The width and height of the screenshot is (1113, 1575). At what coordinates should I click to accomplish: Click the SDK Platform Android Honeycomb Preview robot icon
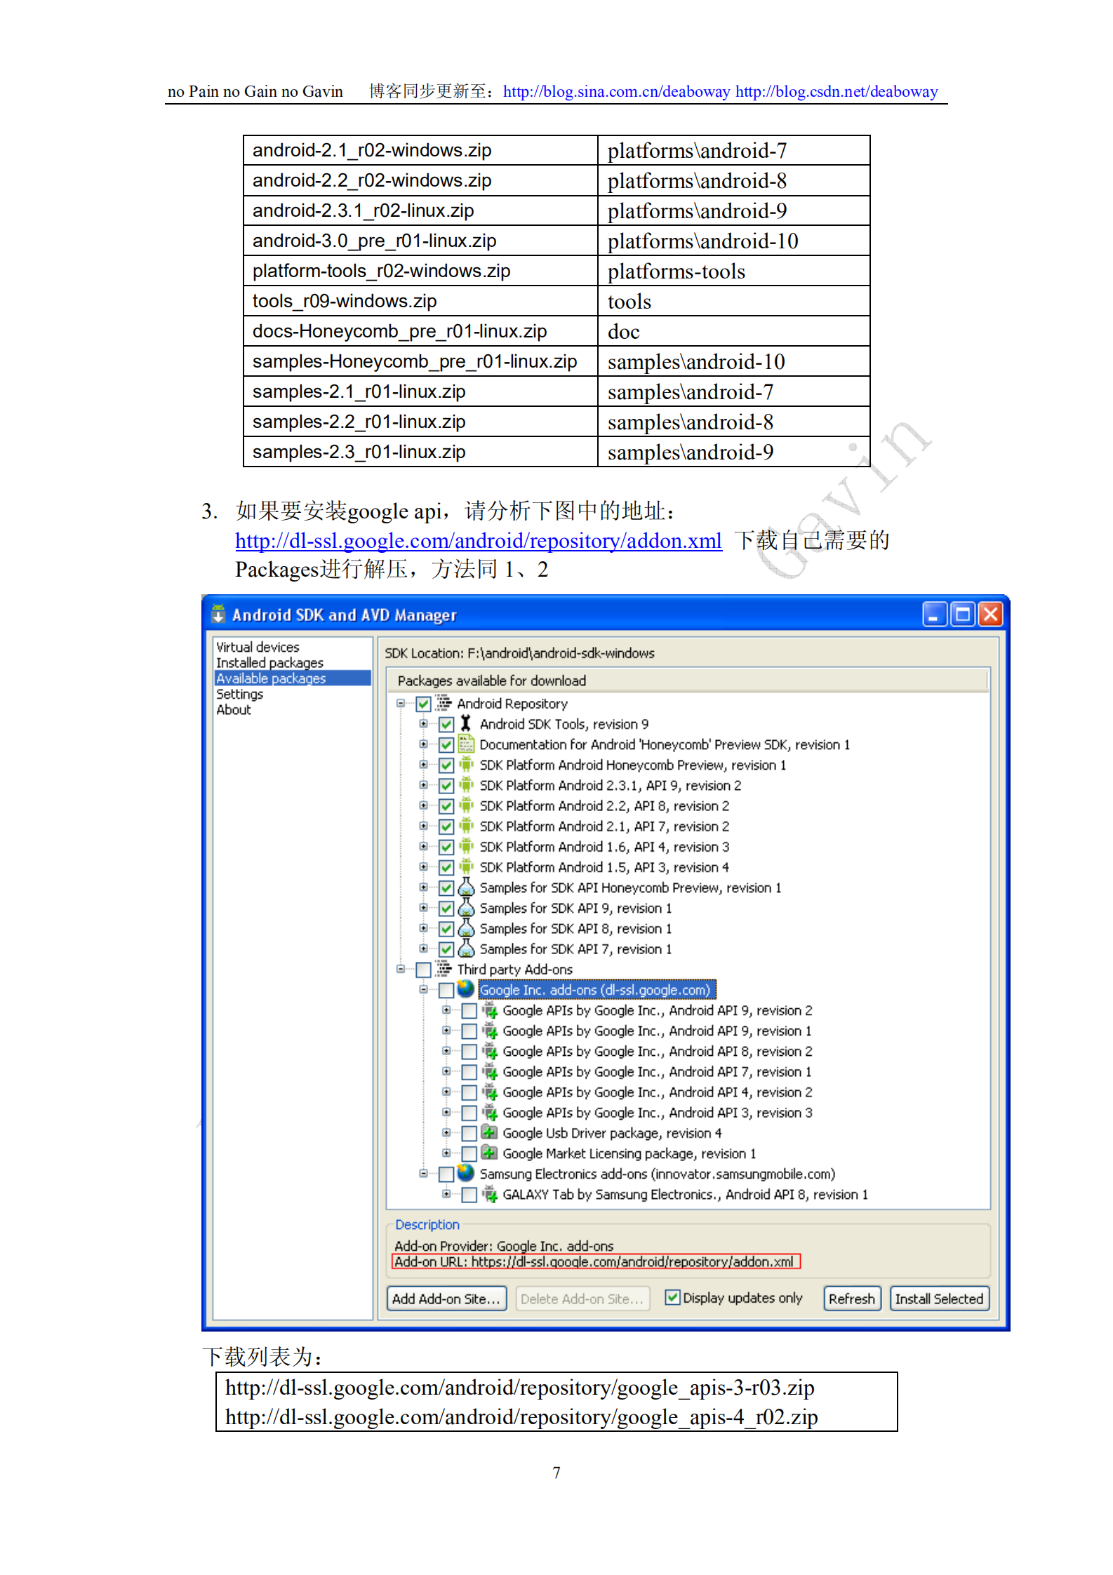click(x=466, y=764)
